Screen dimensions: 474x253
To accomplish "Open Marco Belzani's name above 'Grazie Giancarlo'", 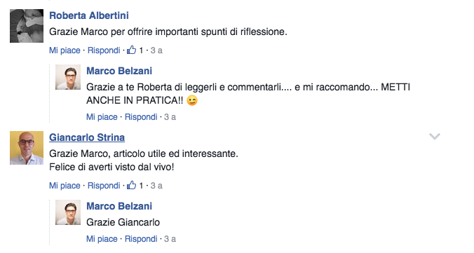I will [119, 206].
